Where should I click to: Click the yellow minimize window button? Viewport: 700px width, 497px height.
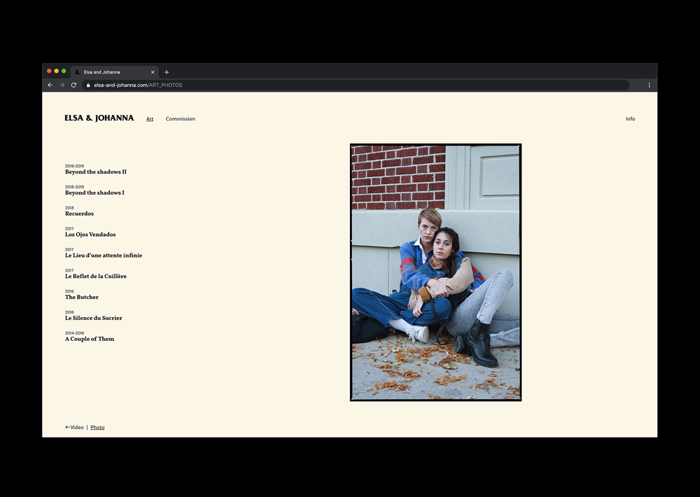pyautogui.click(x=56, y=71)
